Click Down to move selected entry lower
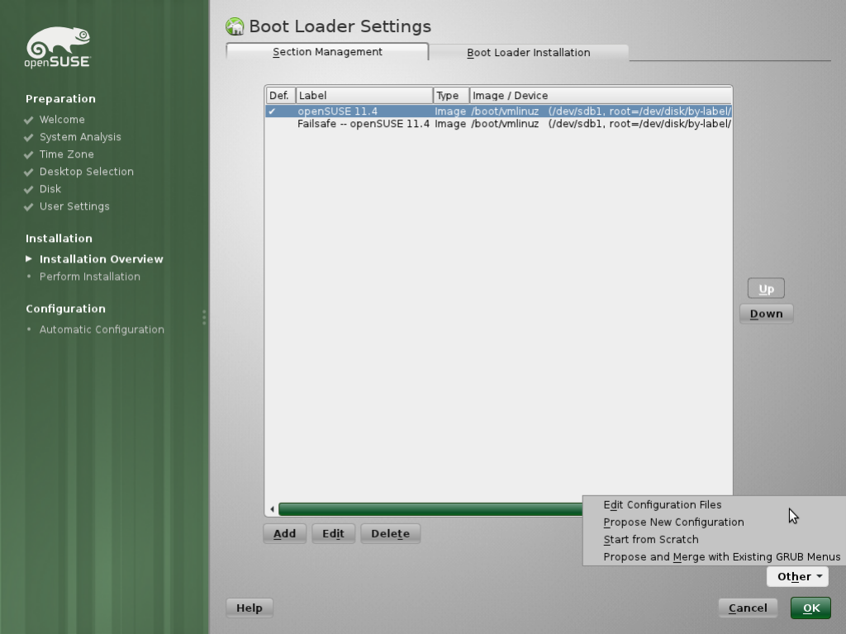 click(765, 313)
